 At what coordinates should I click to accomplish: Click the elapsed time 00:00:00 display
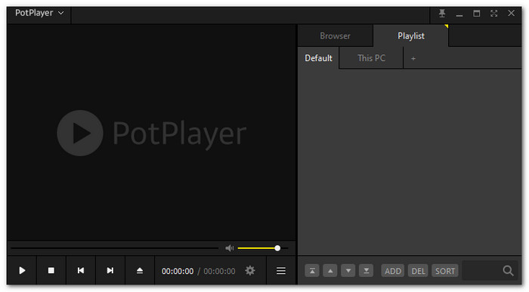[x=178, y=271]
